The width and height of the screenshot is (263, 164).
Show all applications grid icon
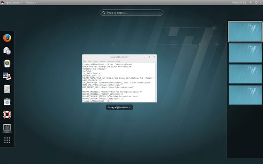pyautogui.click(x=7, y=140)
